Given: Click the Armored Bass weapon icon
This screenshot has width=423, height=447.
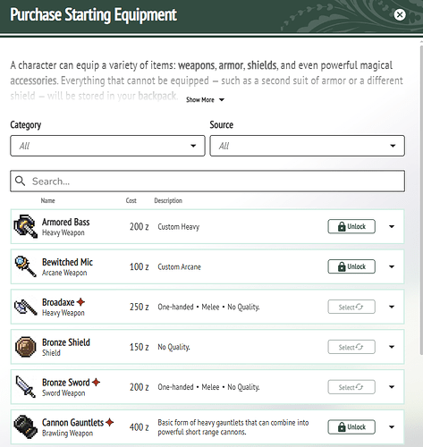Looking at the screenshot, I should 26,226.
